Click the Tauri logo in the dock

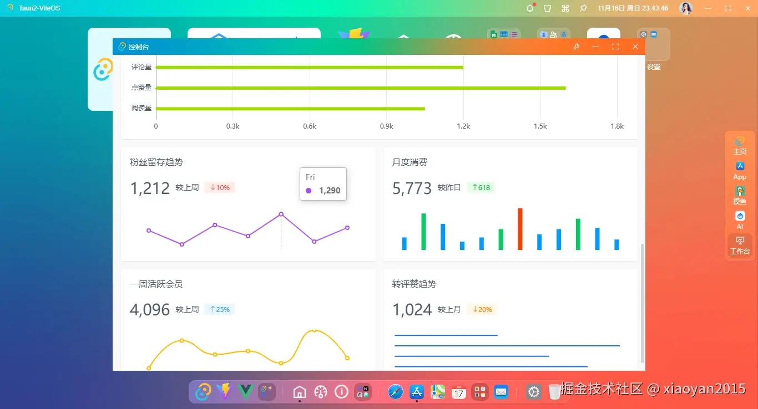204,392
